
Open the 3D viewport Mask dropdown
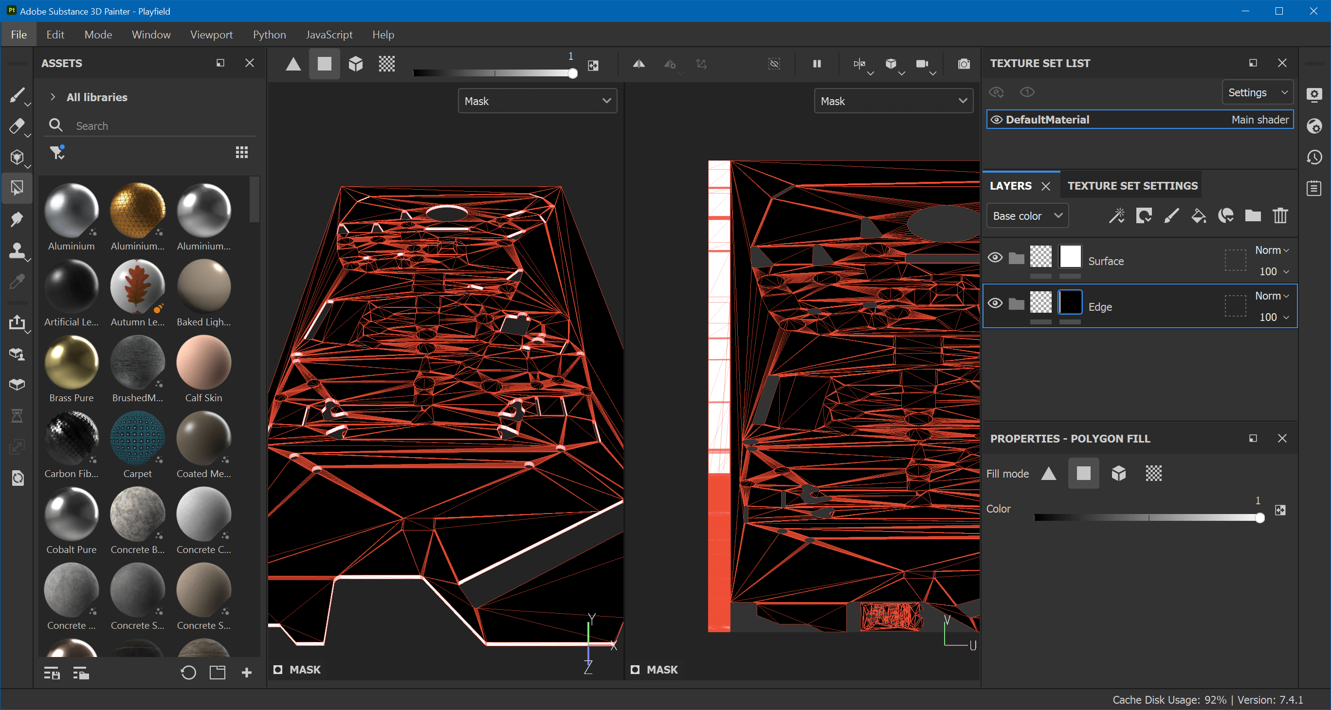point(537,101)
